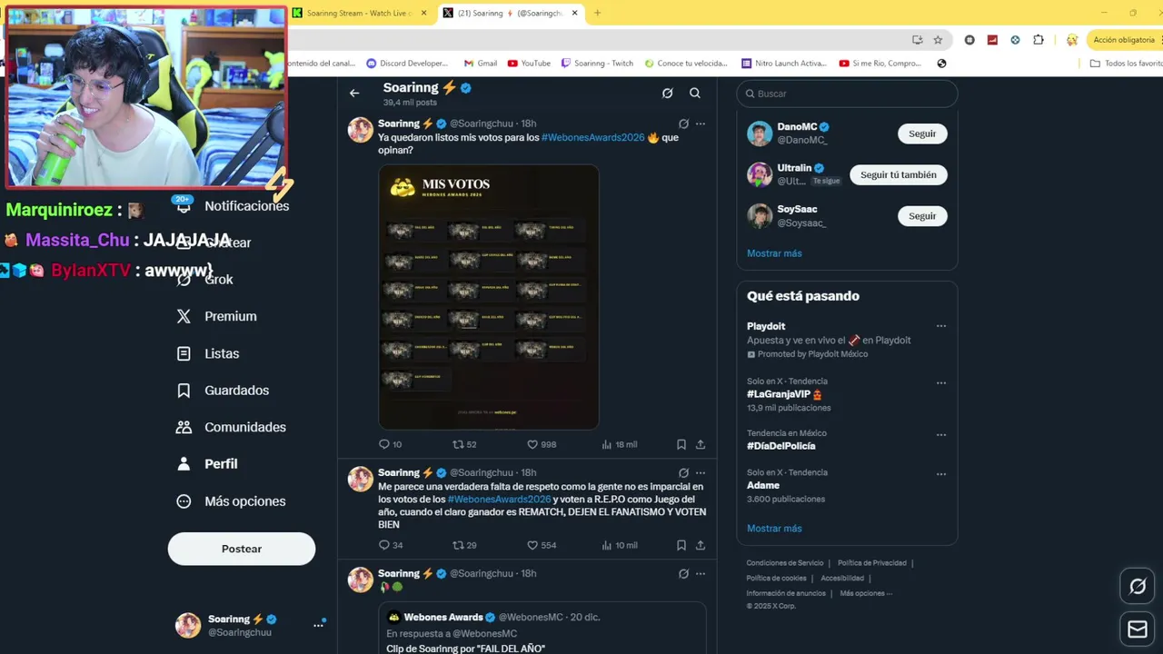Open options for #LaGranjaVIP trend
The image size is (1163, 654).
[x=941, y=383]
